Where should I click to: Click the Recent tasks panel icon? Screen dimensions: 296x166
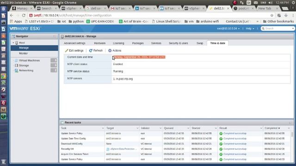(62, 123)
